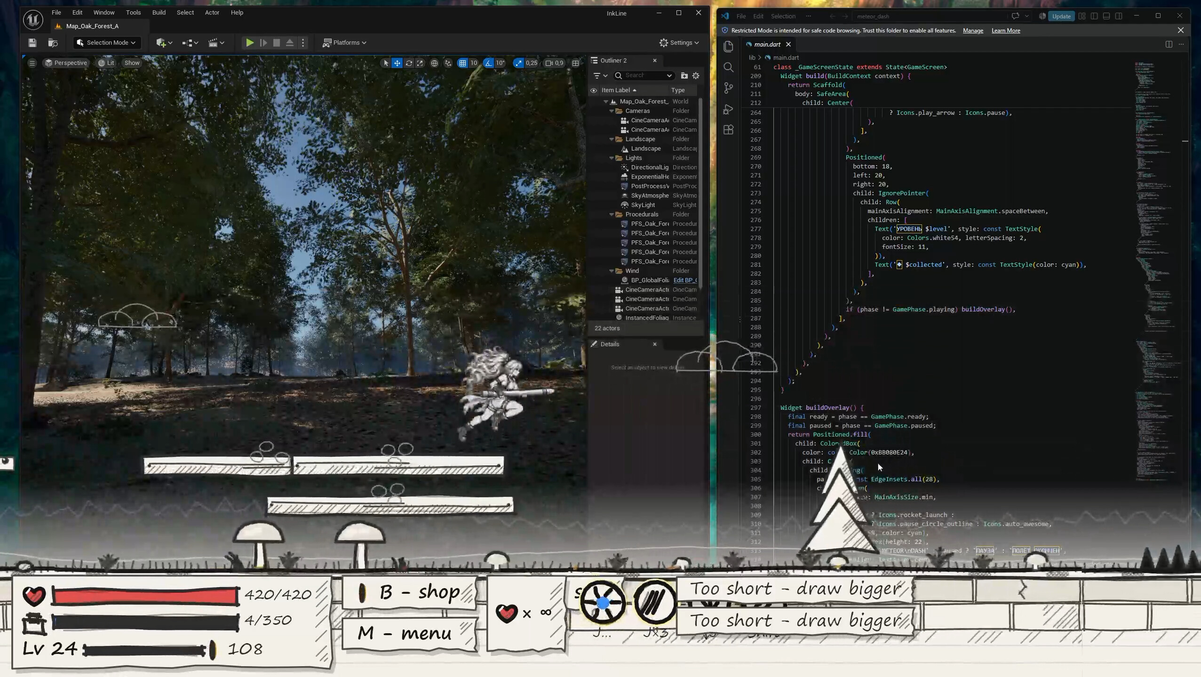Start Play in Editor with green play button
This screenshot has width=1201, height=677.
coord(250,43)
